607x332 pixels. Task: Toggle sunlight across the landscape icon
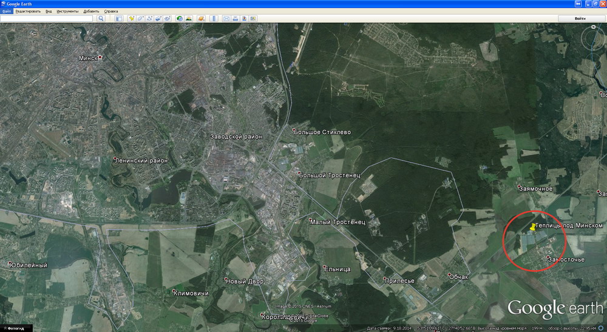tap(189, 18)
